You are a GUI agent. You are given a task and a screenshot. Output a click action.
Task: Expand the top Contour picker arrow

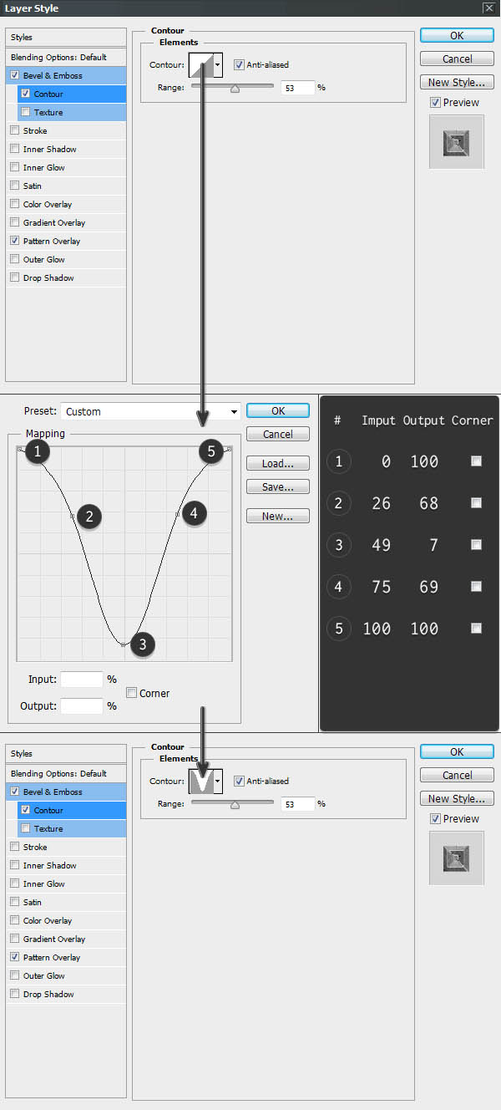click(218, 64)
